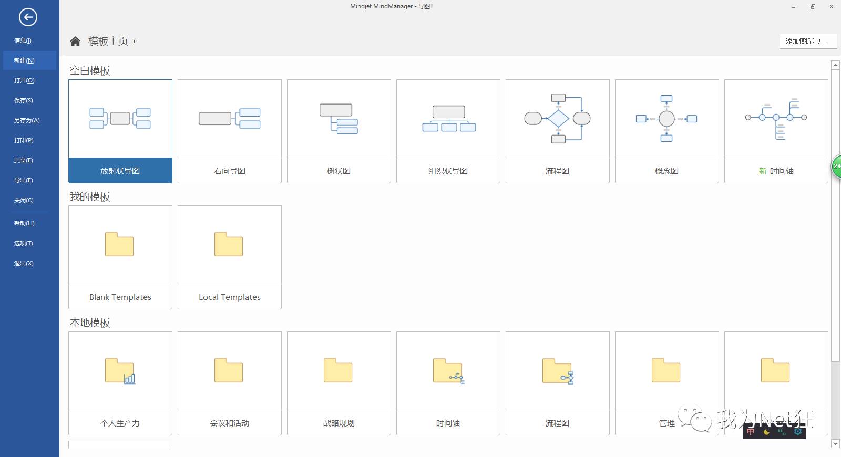The height and width of the screenshot is (457, 841).
Task: Click the vertical scrollbar thumb
Action: pos(835,215)
